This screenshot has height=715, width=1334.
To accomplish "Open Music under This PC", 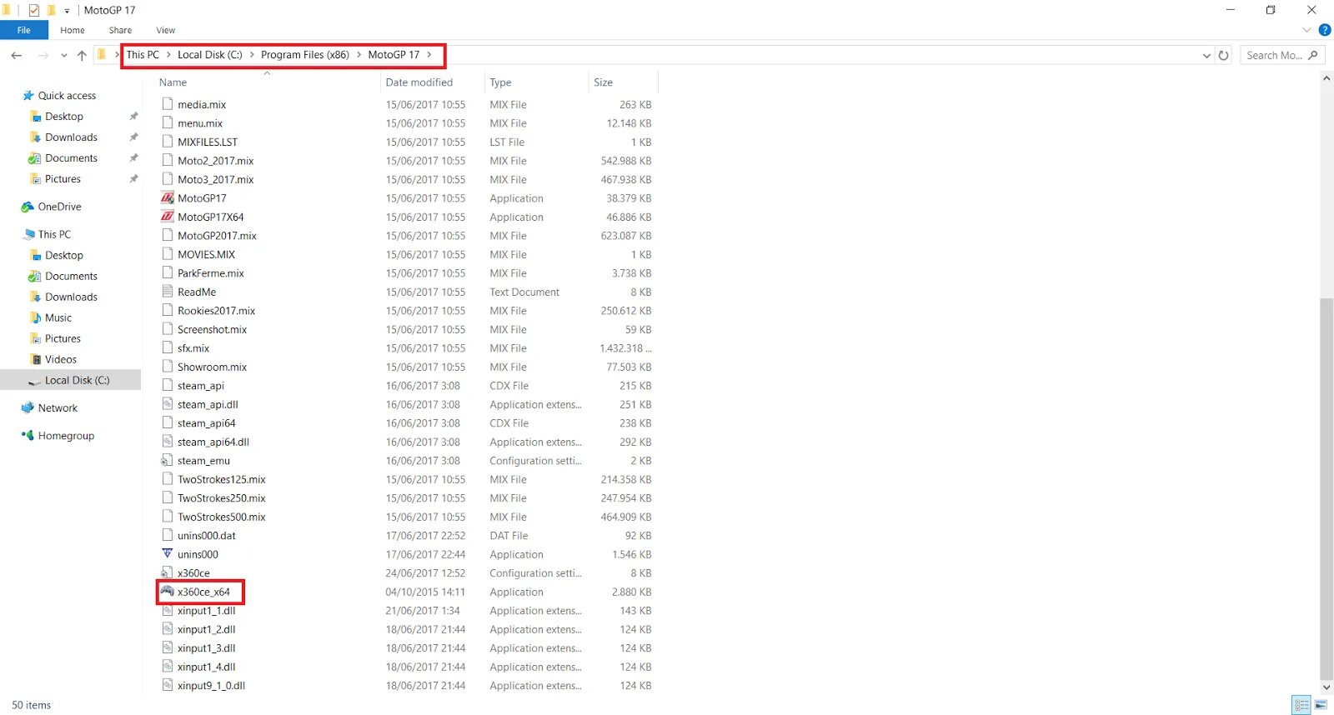I will (x=58, y=317).
